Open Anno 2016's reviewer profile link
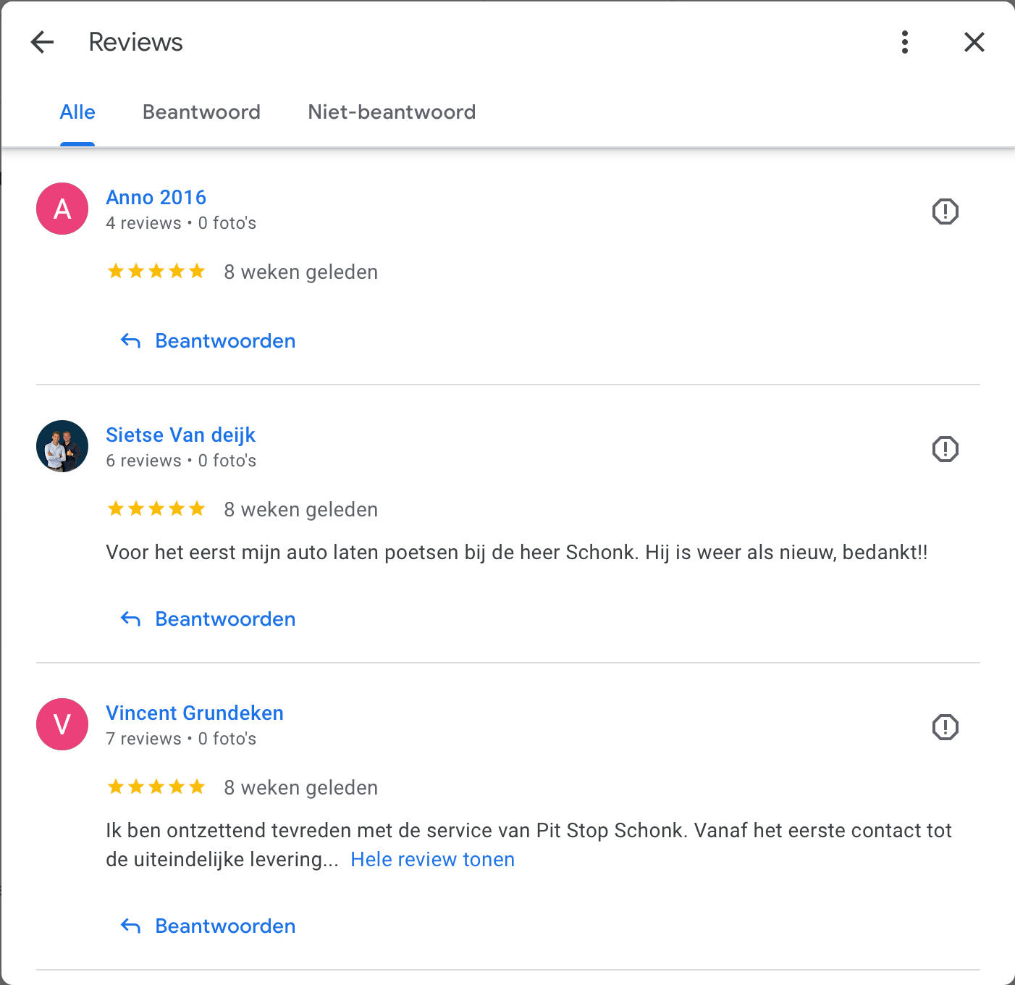The image size is (1015, 985). (x=156, y=197)
